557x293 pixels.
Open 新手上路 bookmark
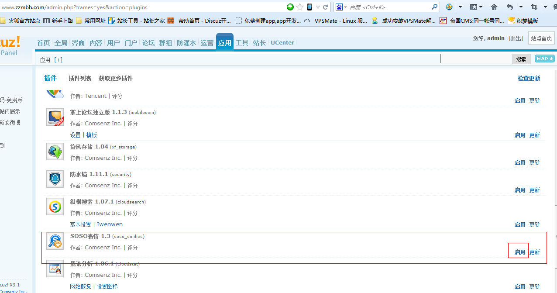(x=58, y=21)
